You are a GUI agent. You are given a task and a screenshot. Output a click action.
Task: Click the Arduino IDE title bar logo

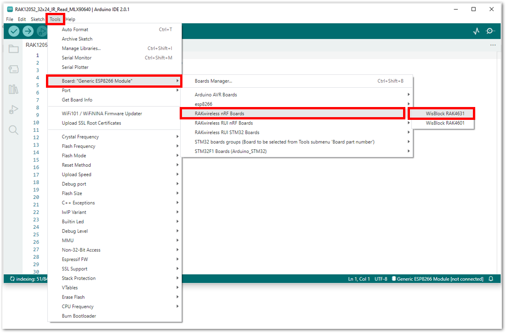(10, 9)
